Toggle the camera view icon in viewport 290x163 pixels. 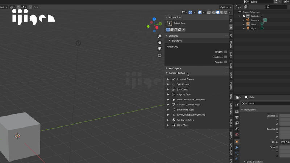click(159, 49)
